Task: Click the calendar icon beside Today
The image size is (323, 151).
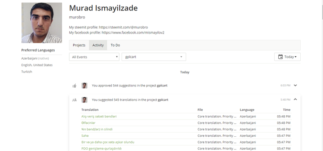Action: [x=281, y=57]
